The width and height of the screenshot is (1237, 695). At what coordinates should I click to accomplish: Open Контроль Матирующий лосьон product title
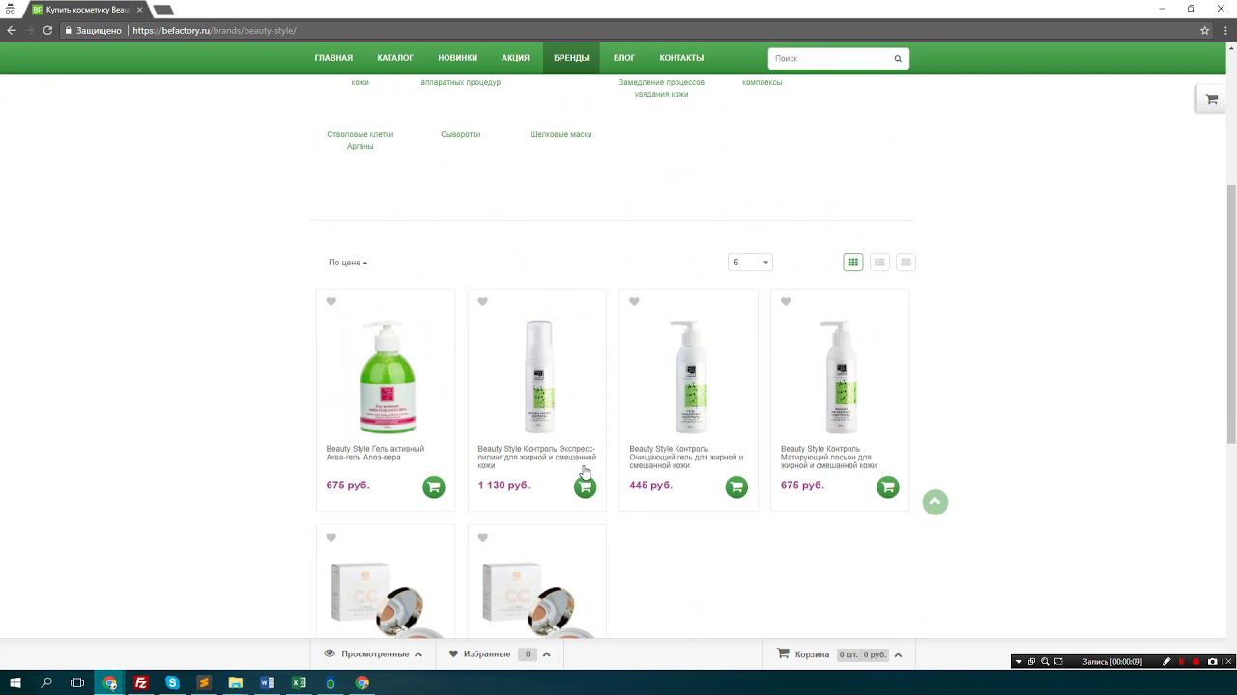click(828, 458)
